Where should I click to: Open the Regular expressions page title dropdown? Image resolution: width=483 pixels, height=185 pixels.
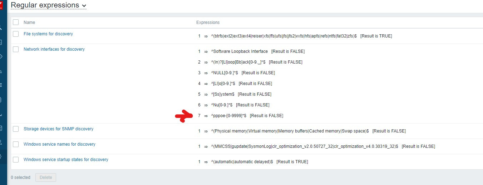49,5
